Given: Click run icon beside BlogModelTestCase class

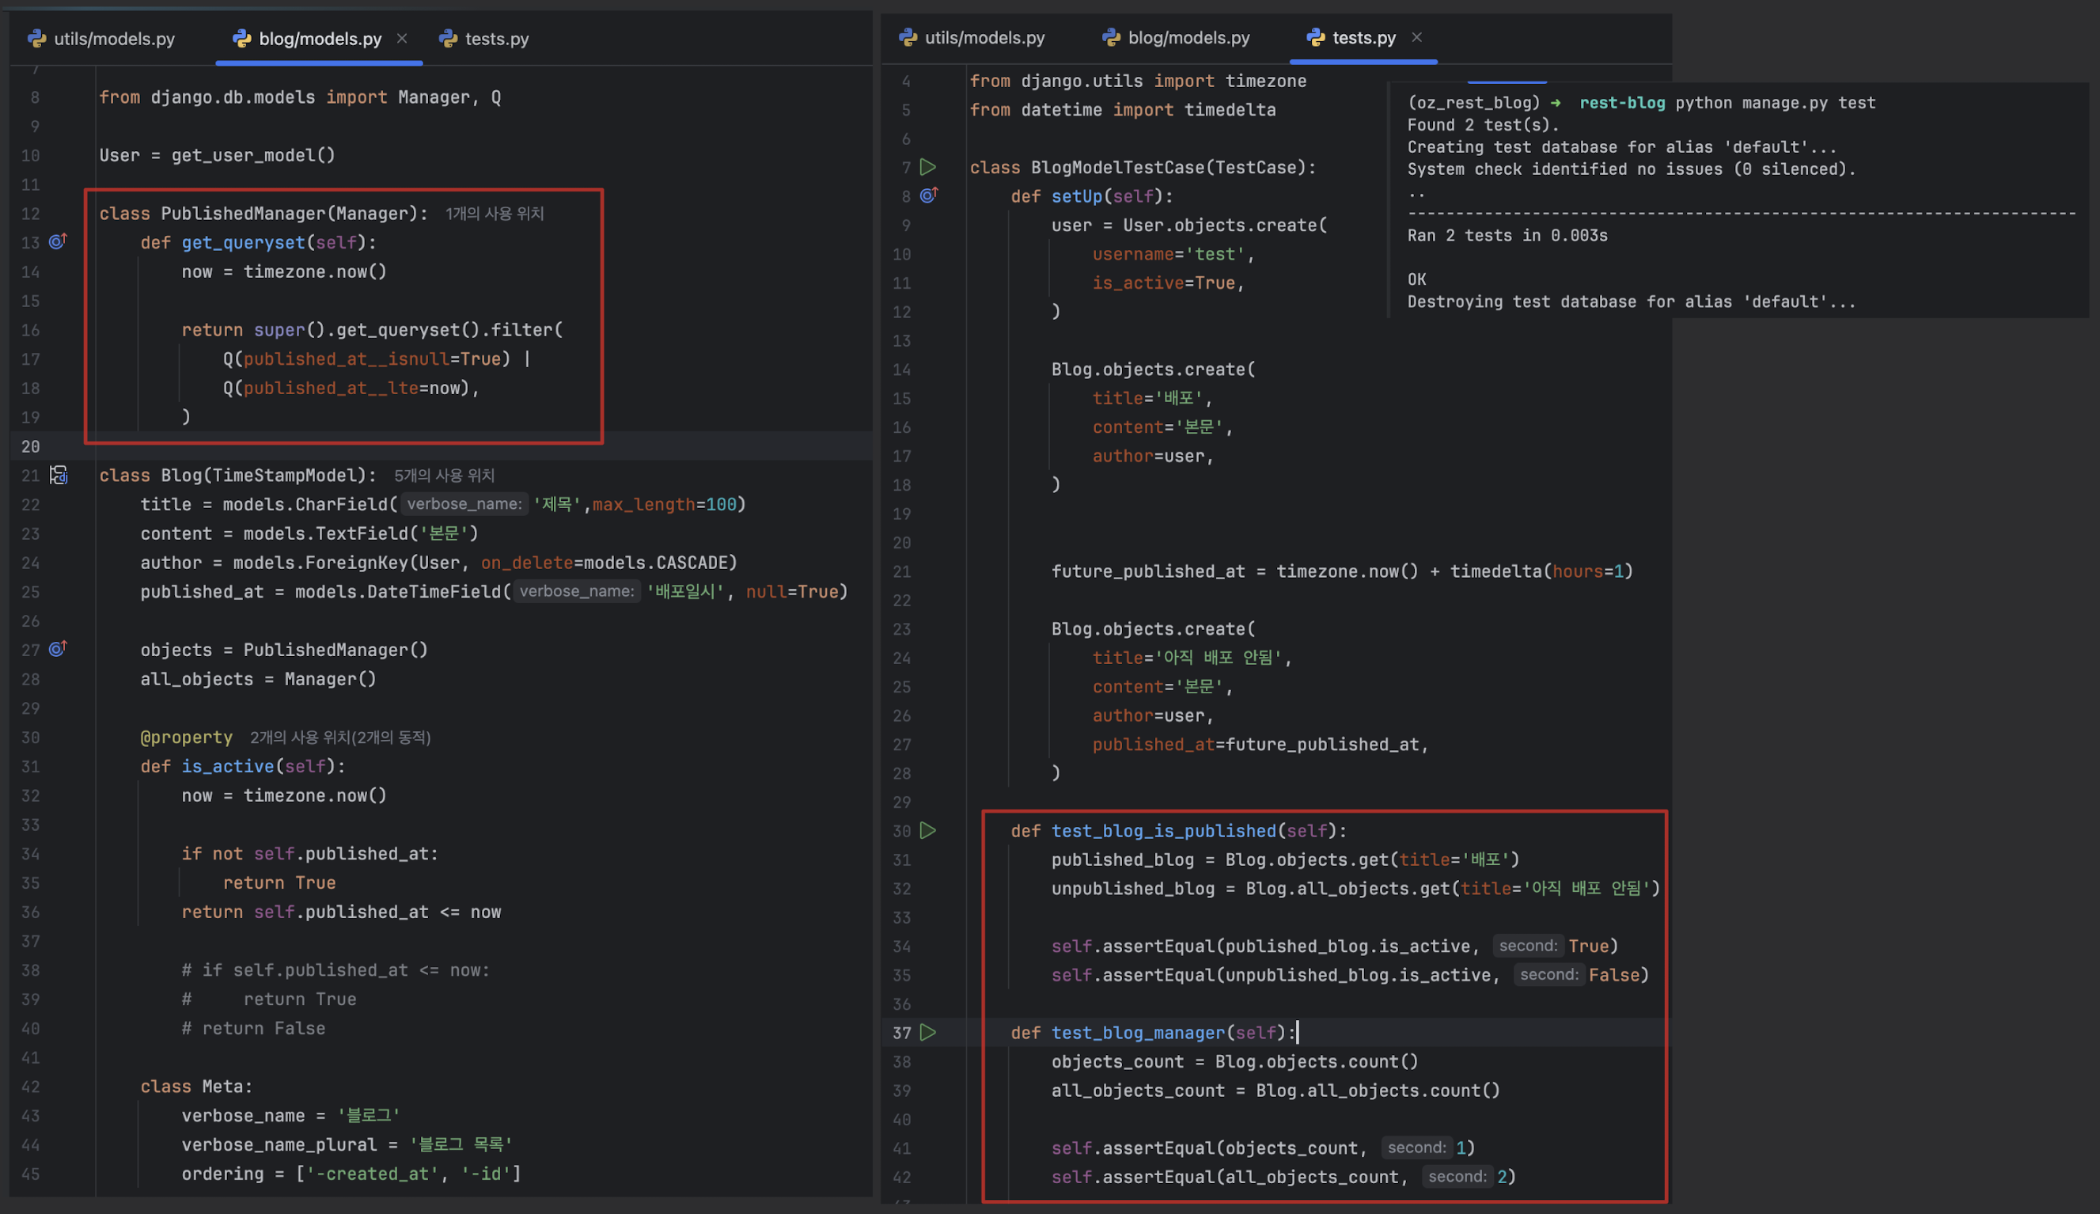Looking at the screenshot, I should pyautogui.click(x=927, y=167).
